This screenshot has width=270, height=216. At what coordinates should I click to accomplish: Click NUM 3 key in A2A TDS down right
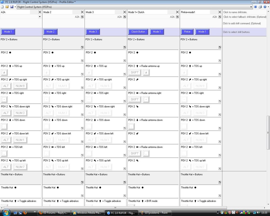(20, 113)
